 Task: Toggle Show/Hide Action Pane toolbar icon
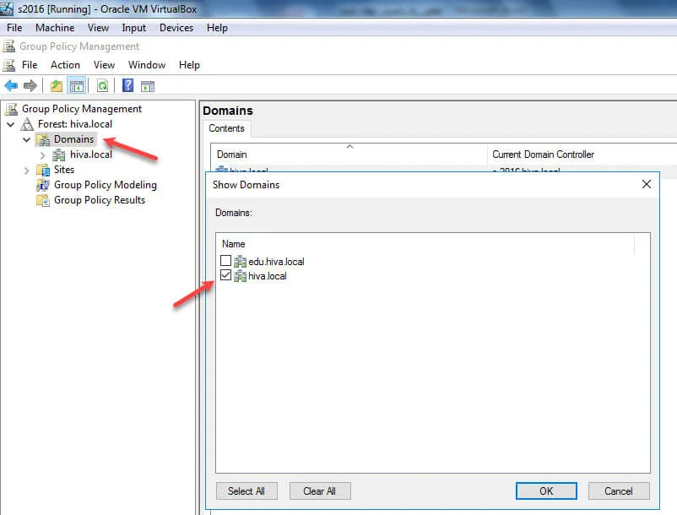coord(147,86)
